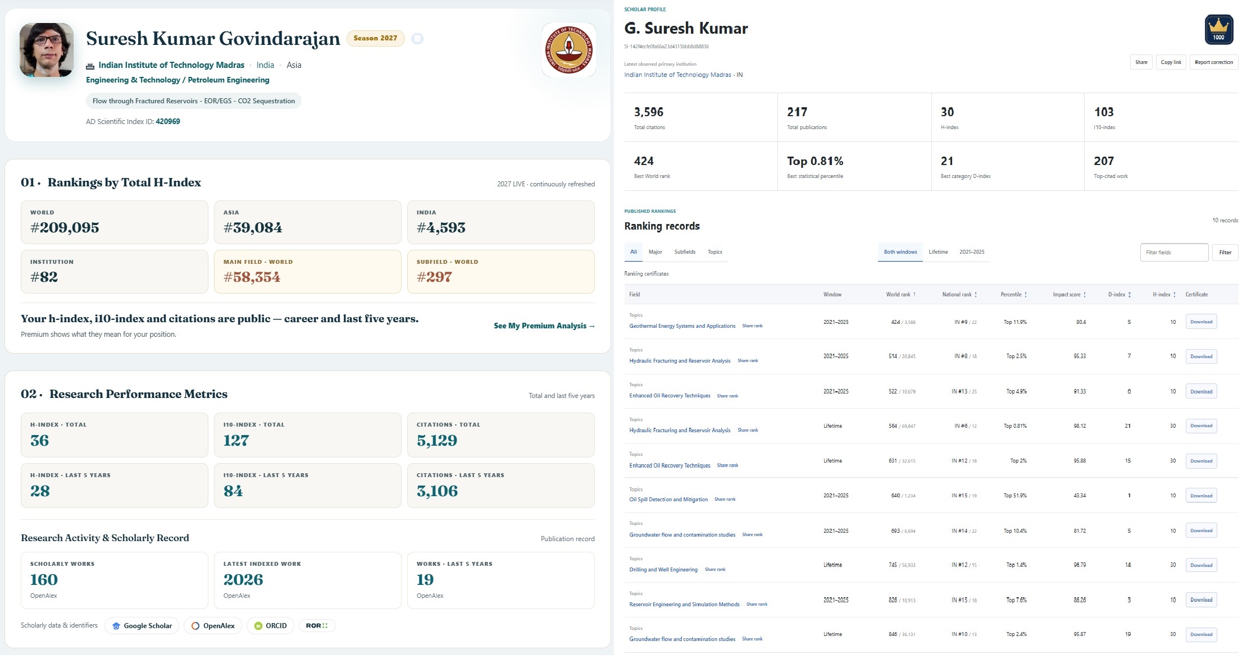Switch to the Topics tab

[x=715, y=252]
